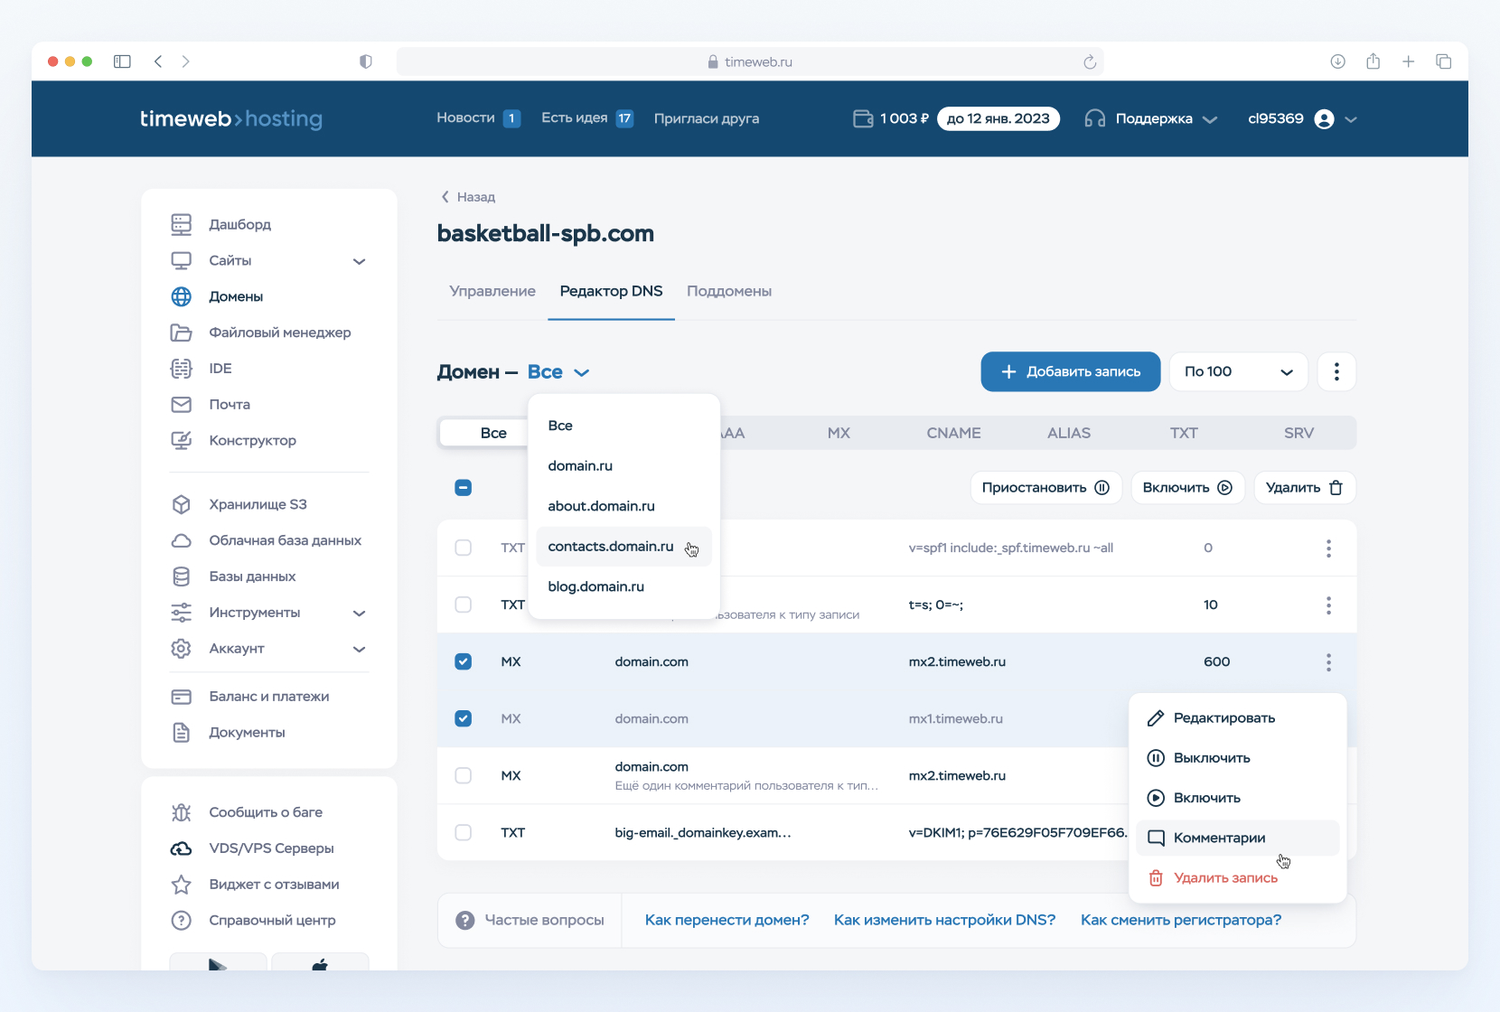1500x1012 pixels.
Task: Open Справочный центр question icon
Action: 182,921
